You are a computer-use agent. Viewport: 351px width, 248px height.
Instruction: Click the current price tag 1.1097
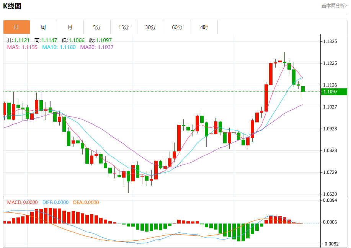point(334,92)
